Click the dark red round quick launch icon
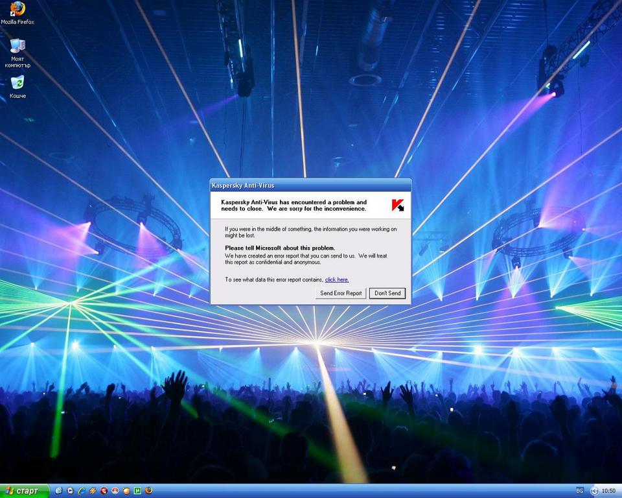 pyautogui.click(x=104, y=491)
